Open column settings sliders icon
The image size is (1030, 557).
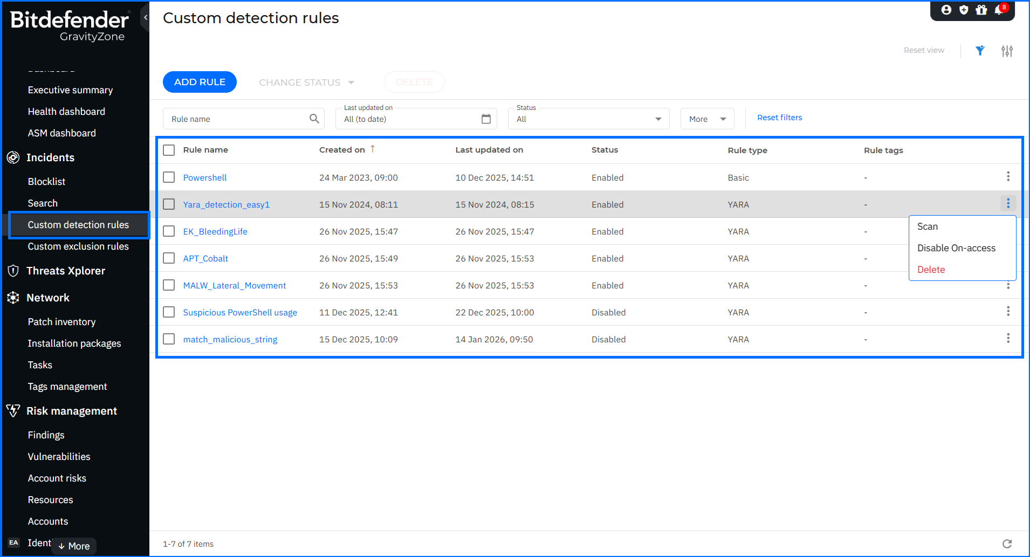tap(1007, 51)
